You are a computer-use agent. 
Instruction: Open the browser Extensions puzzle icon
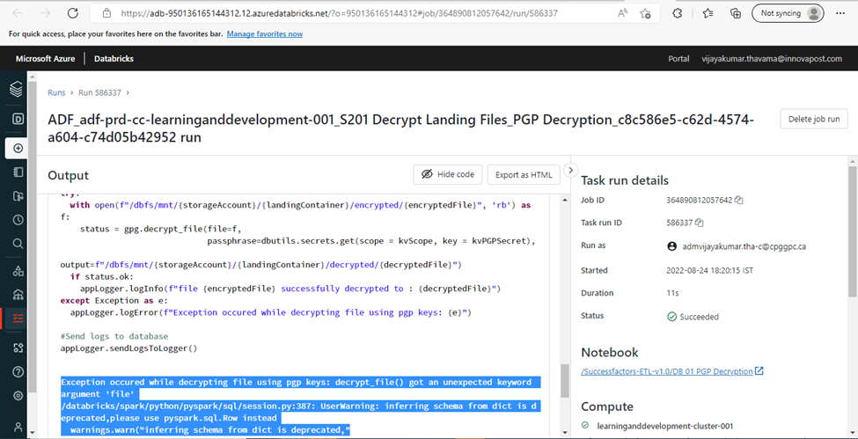678,13
